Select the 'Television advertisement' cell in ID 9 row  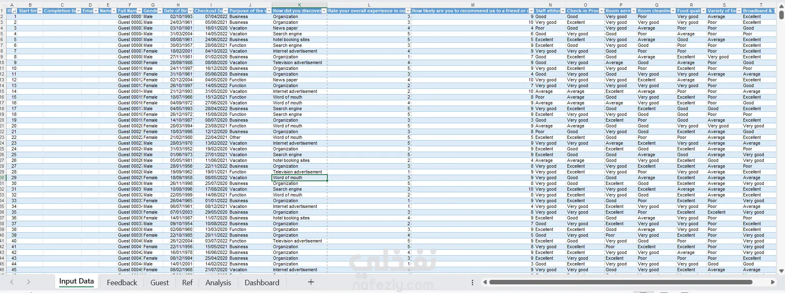tap(299, 63)
